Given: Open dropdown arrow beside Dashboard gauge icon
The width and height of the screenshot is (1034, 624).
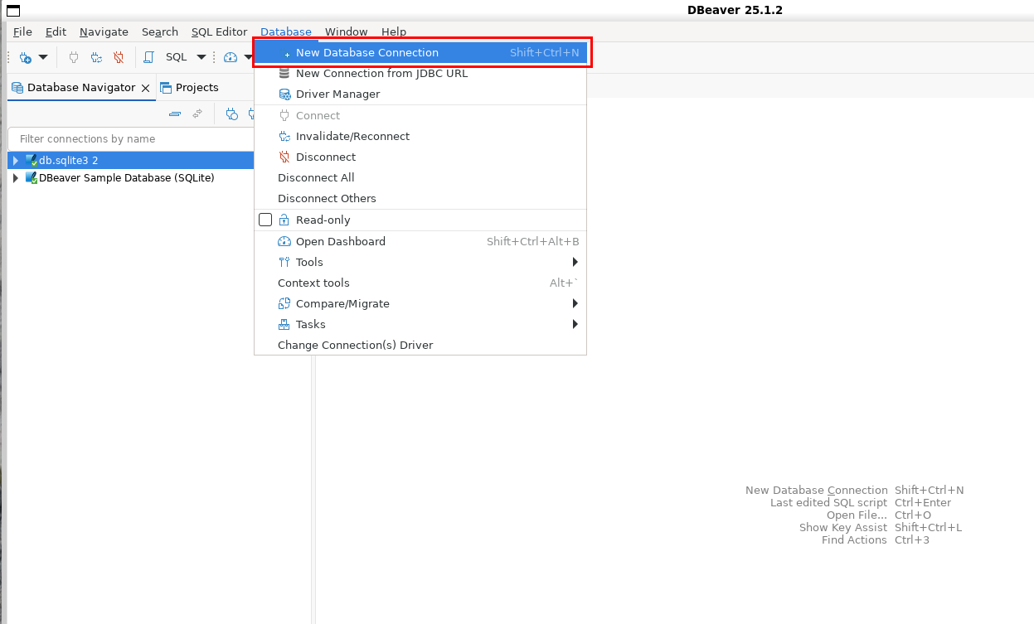Looking at the screenshot, I should click(248, 57).
